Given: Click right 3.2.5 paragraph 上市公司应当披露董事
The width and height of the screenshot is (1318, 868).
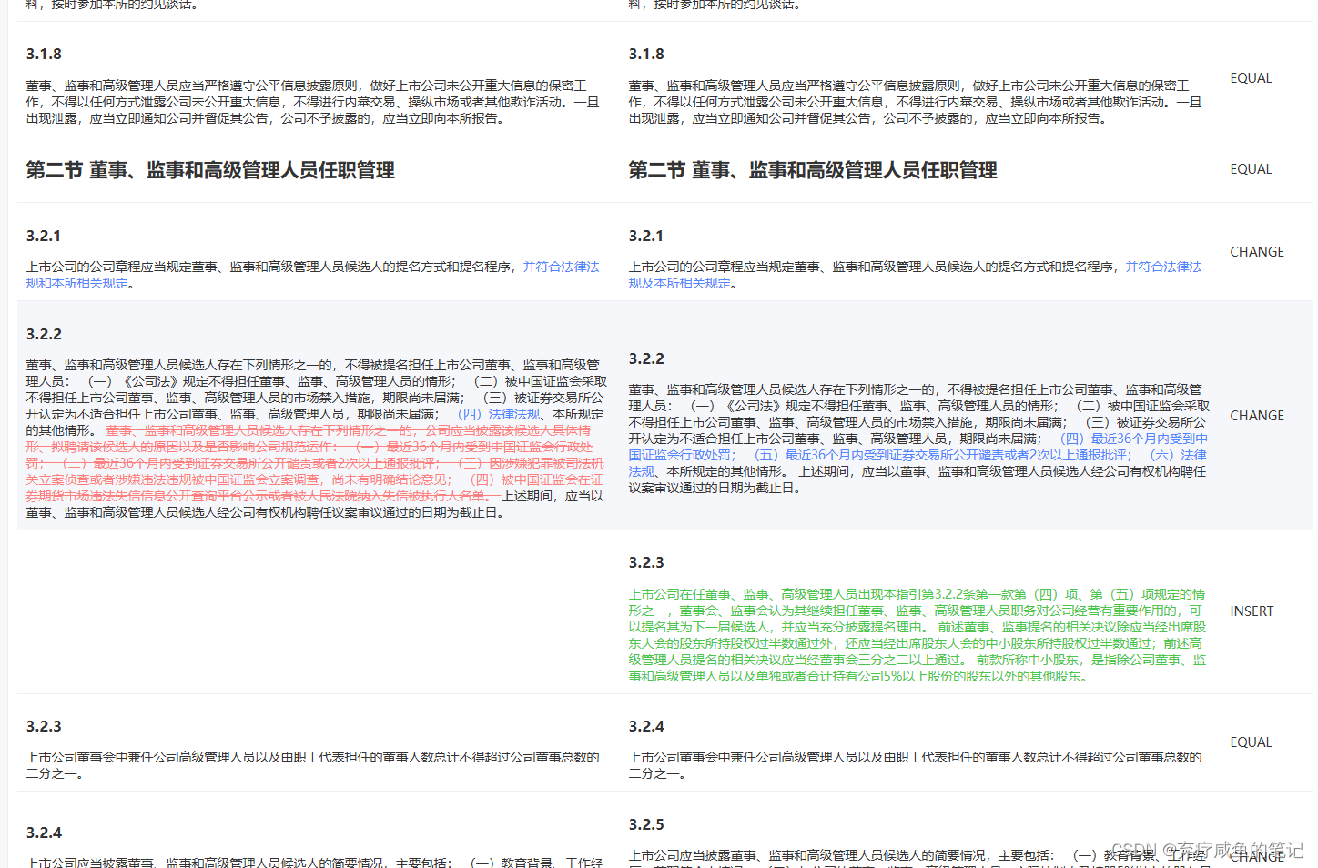Looking at the screenshot, I should coord(918,857).
